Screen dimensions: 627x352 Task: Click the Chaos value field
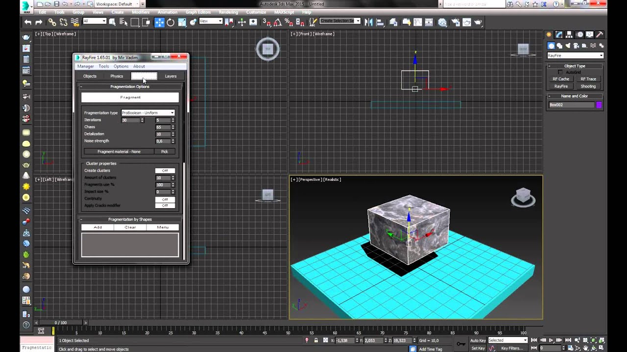pyautogui.click(x=163, y=127)
